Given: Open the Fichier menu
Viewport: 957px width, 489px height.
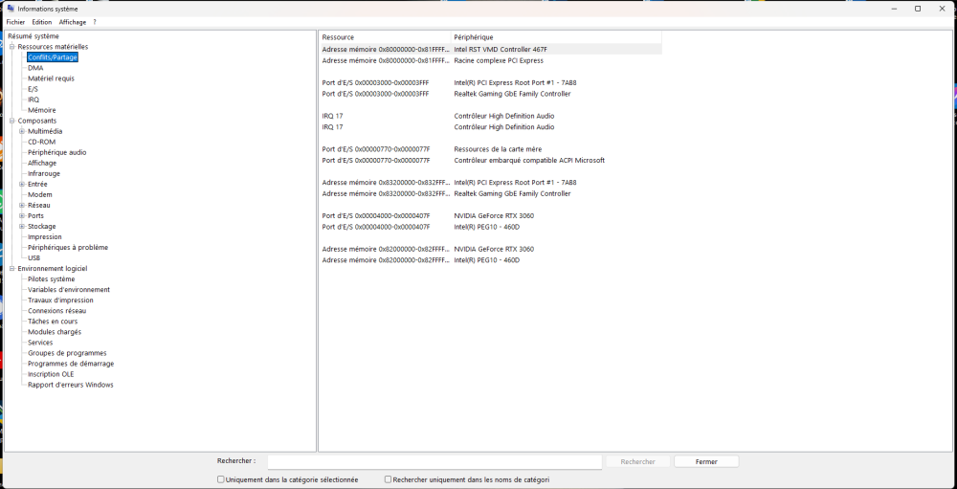Looking at the screenshot, I should pos(15,22).
